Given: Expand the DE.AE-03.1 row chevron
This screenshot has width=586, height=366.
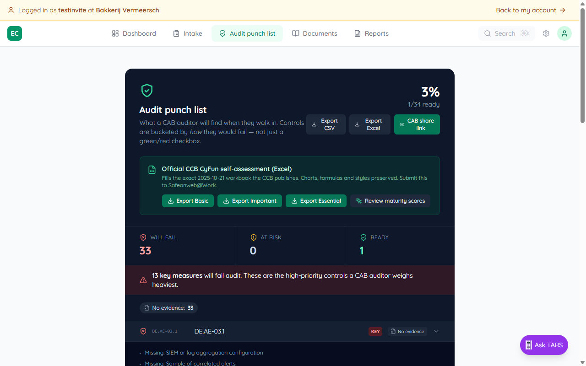Looking at the screenshot, I should tap(436, 331).
